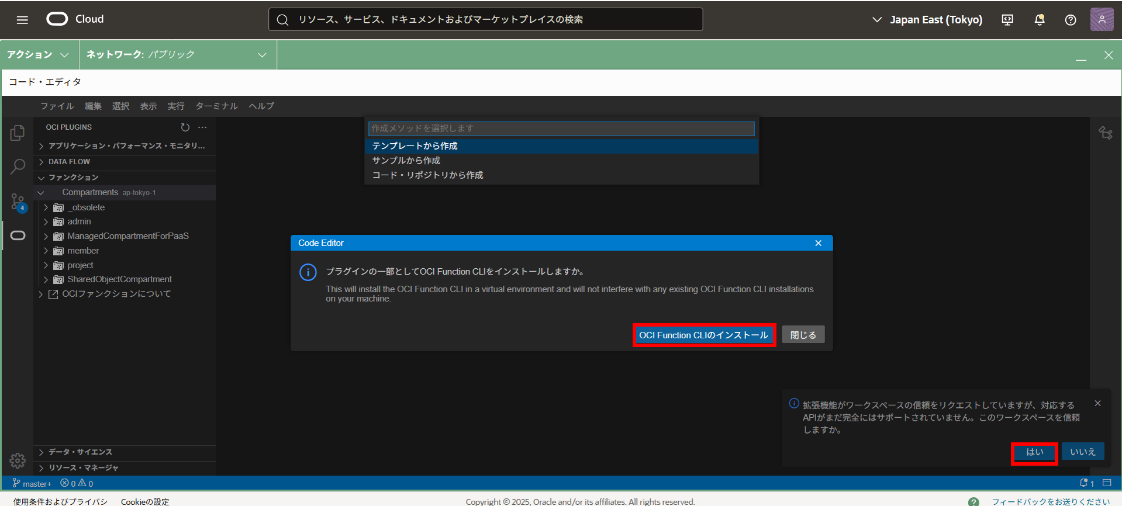
Task: Open 使用条件およびプライバシ footer link
Action: pyautogui.click(x=60, y=501)
